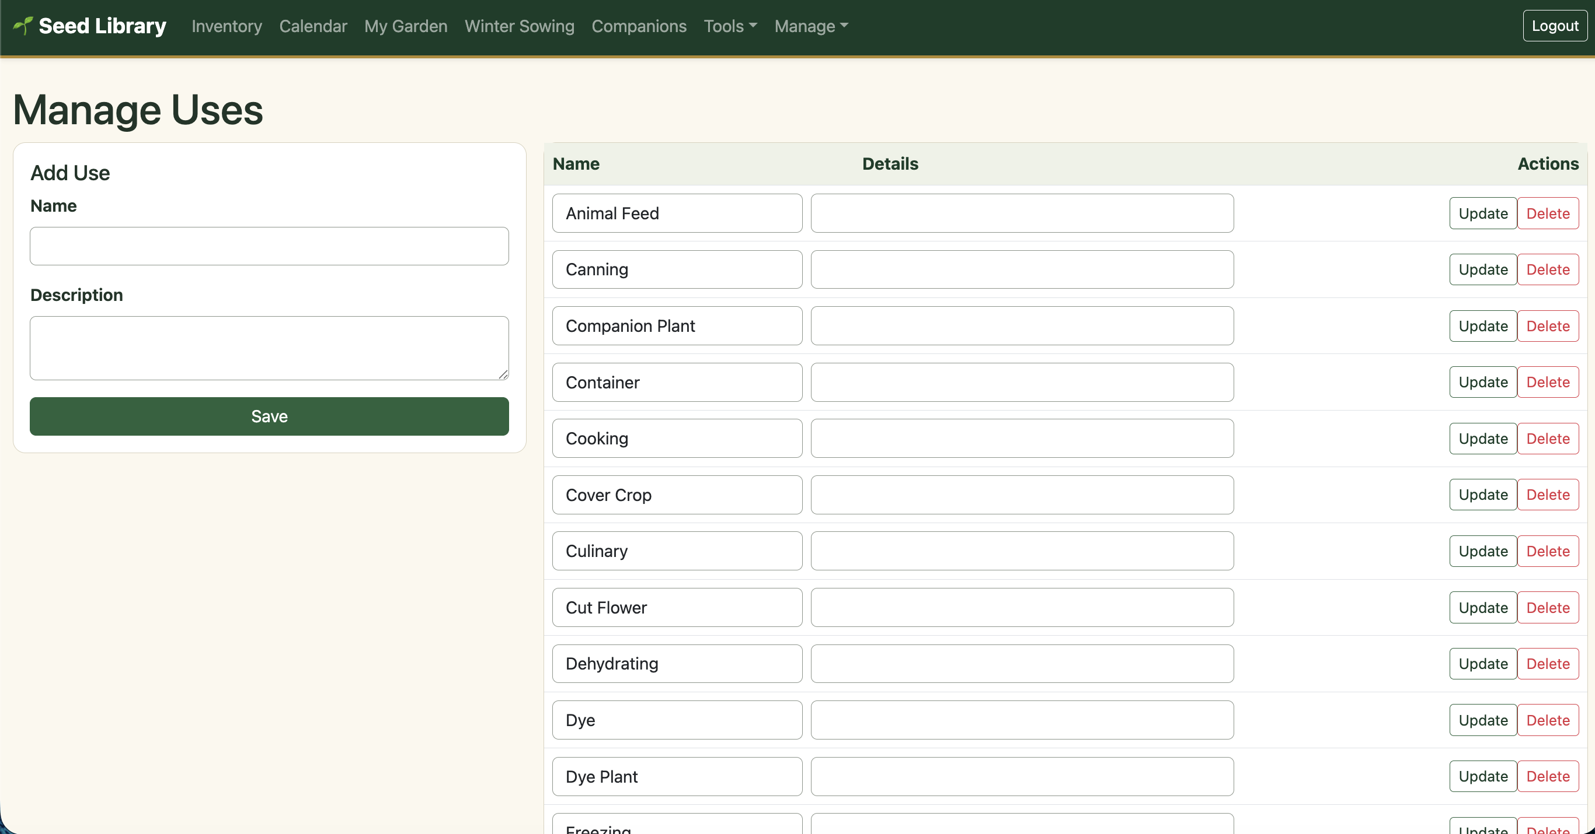Update the Dehydrating use
The image size is (1595, 834).
(x=1483, y=664)
